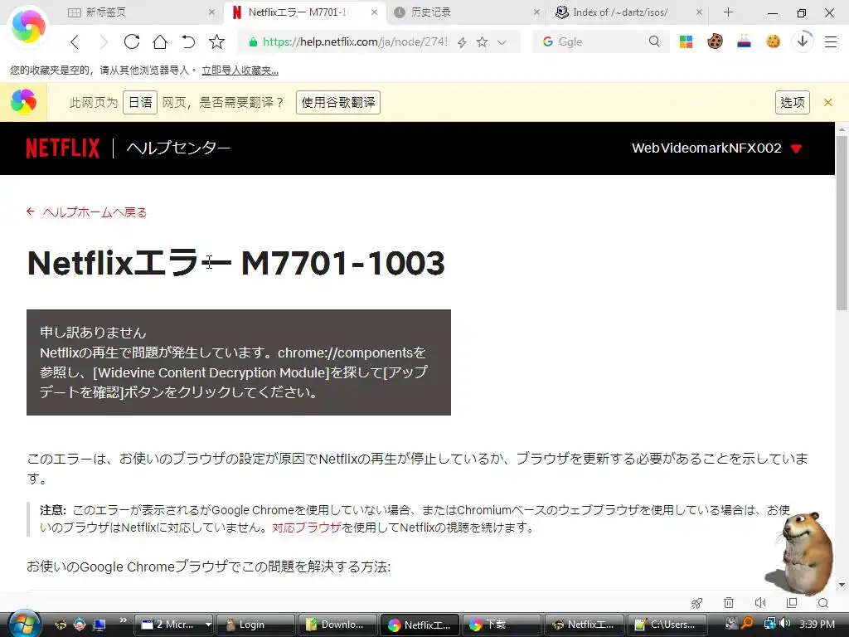Open the colorful grid apps extension
The image size is (849, 637).
[x=686, y=41]
